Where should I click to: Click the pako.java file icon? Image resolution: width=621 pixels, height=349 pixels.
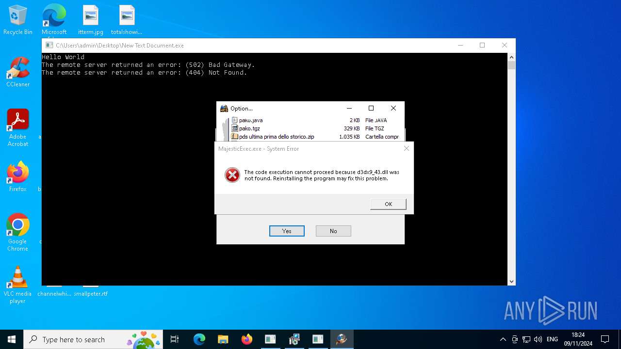coord(235,120)
